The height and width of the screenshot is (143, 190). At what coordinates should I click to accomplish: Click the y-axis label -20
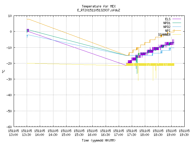9,63
